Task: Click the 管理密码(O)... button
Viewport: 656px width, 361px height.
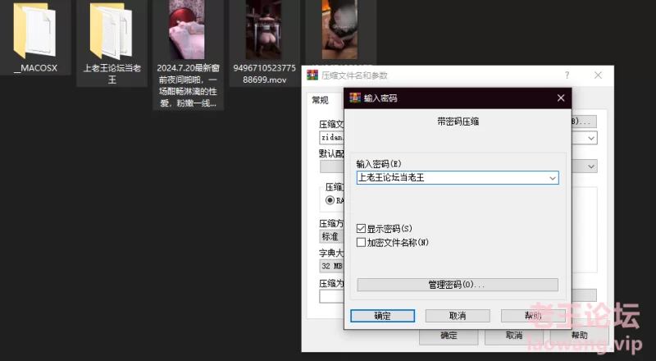Action: click(x=457, y=285)
